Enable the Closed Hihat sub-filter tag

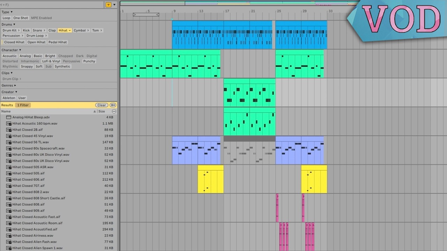tap(14, 42)
